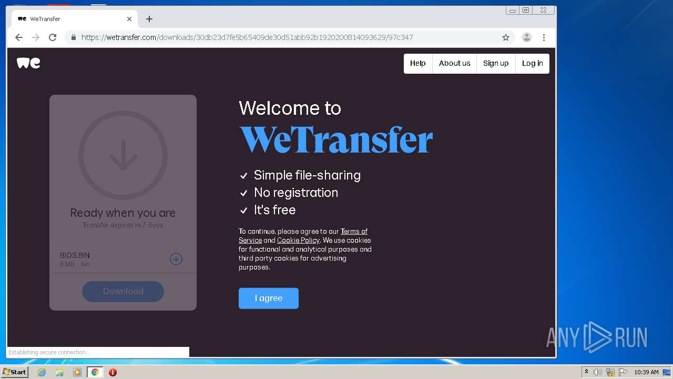Viewport: 673px width, 379px height.
Task: View site info via the padlock icon
Action: click(73, 37)
